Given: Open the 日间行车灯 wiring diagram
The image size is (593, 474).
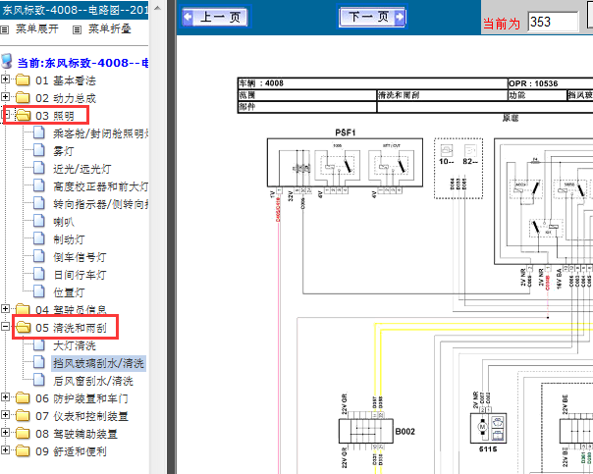Looking at the screenshot, I should (x=80, y=275).
